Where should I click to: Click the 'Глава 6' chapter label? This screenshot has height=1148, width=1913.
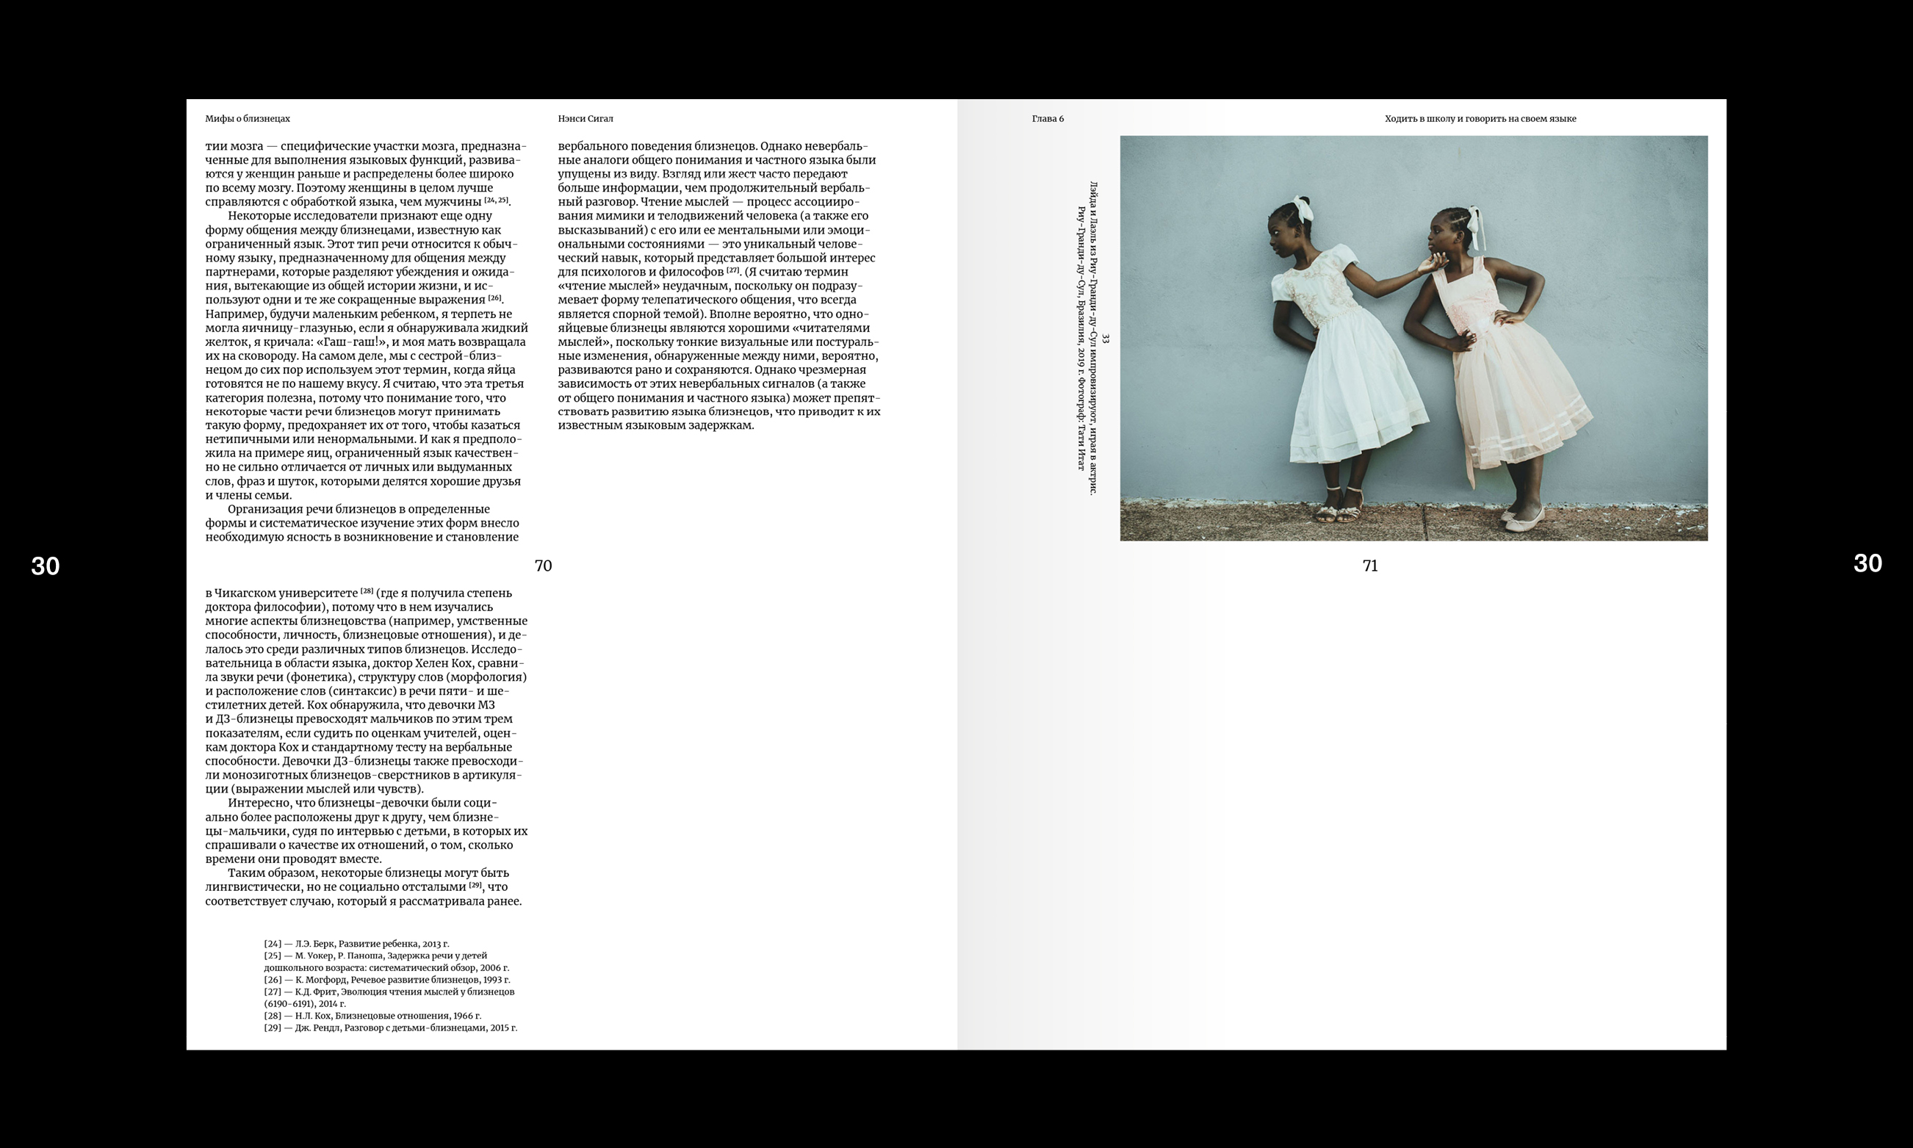[1048, 119]
